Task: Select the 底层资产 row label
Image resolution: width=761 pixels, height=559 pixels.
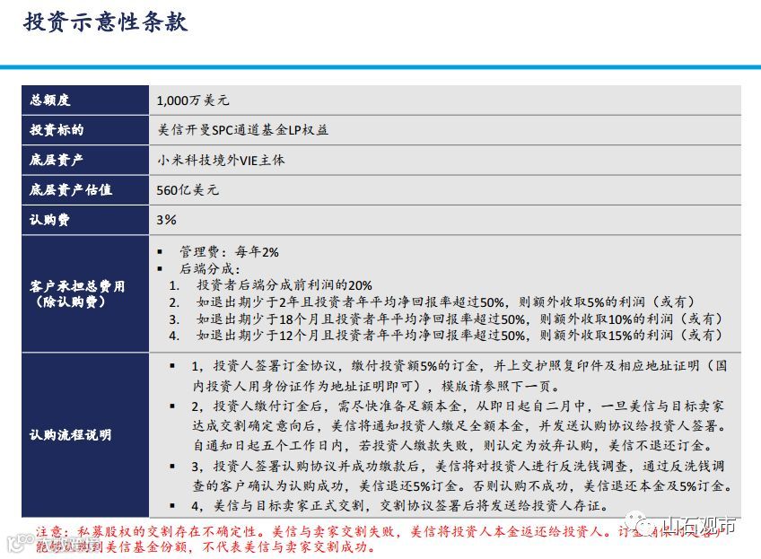Action: click(x=56, y=160)
